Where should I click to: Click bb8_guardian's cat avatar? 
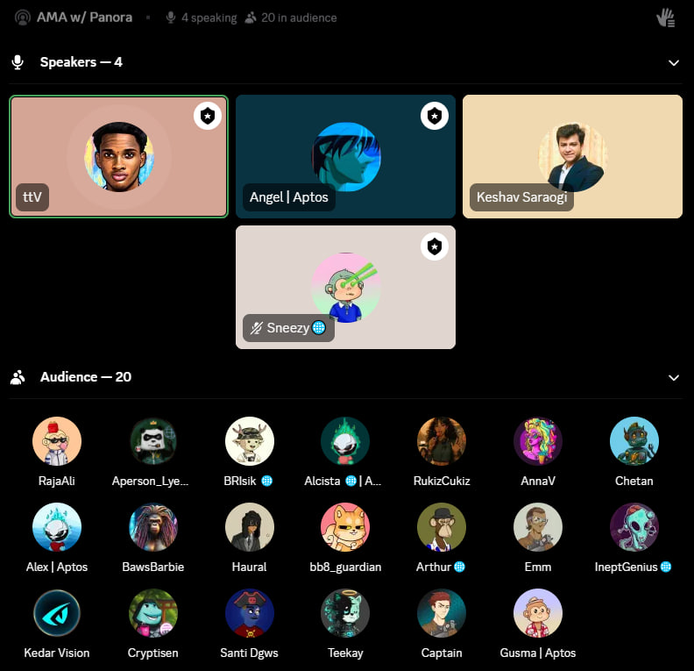345,527
